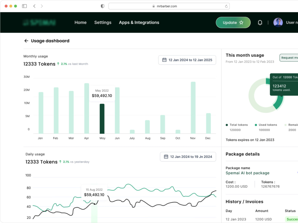Go forward with browser forward arrow
298x223 pixels.
(x=42, y=6)
